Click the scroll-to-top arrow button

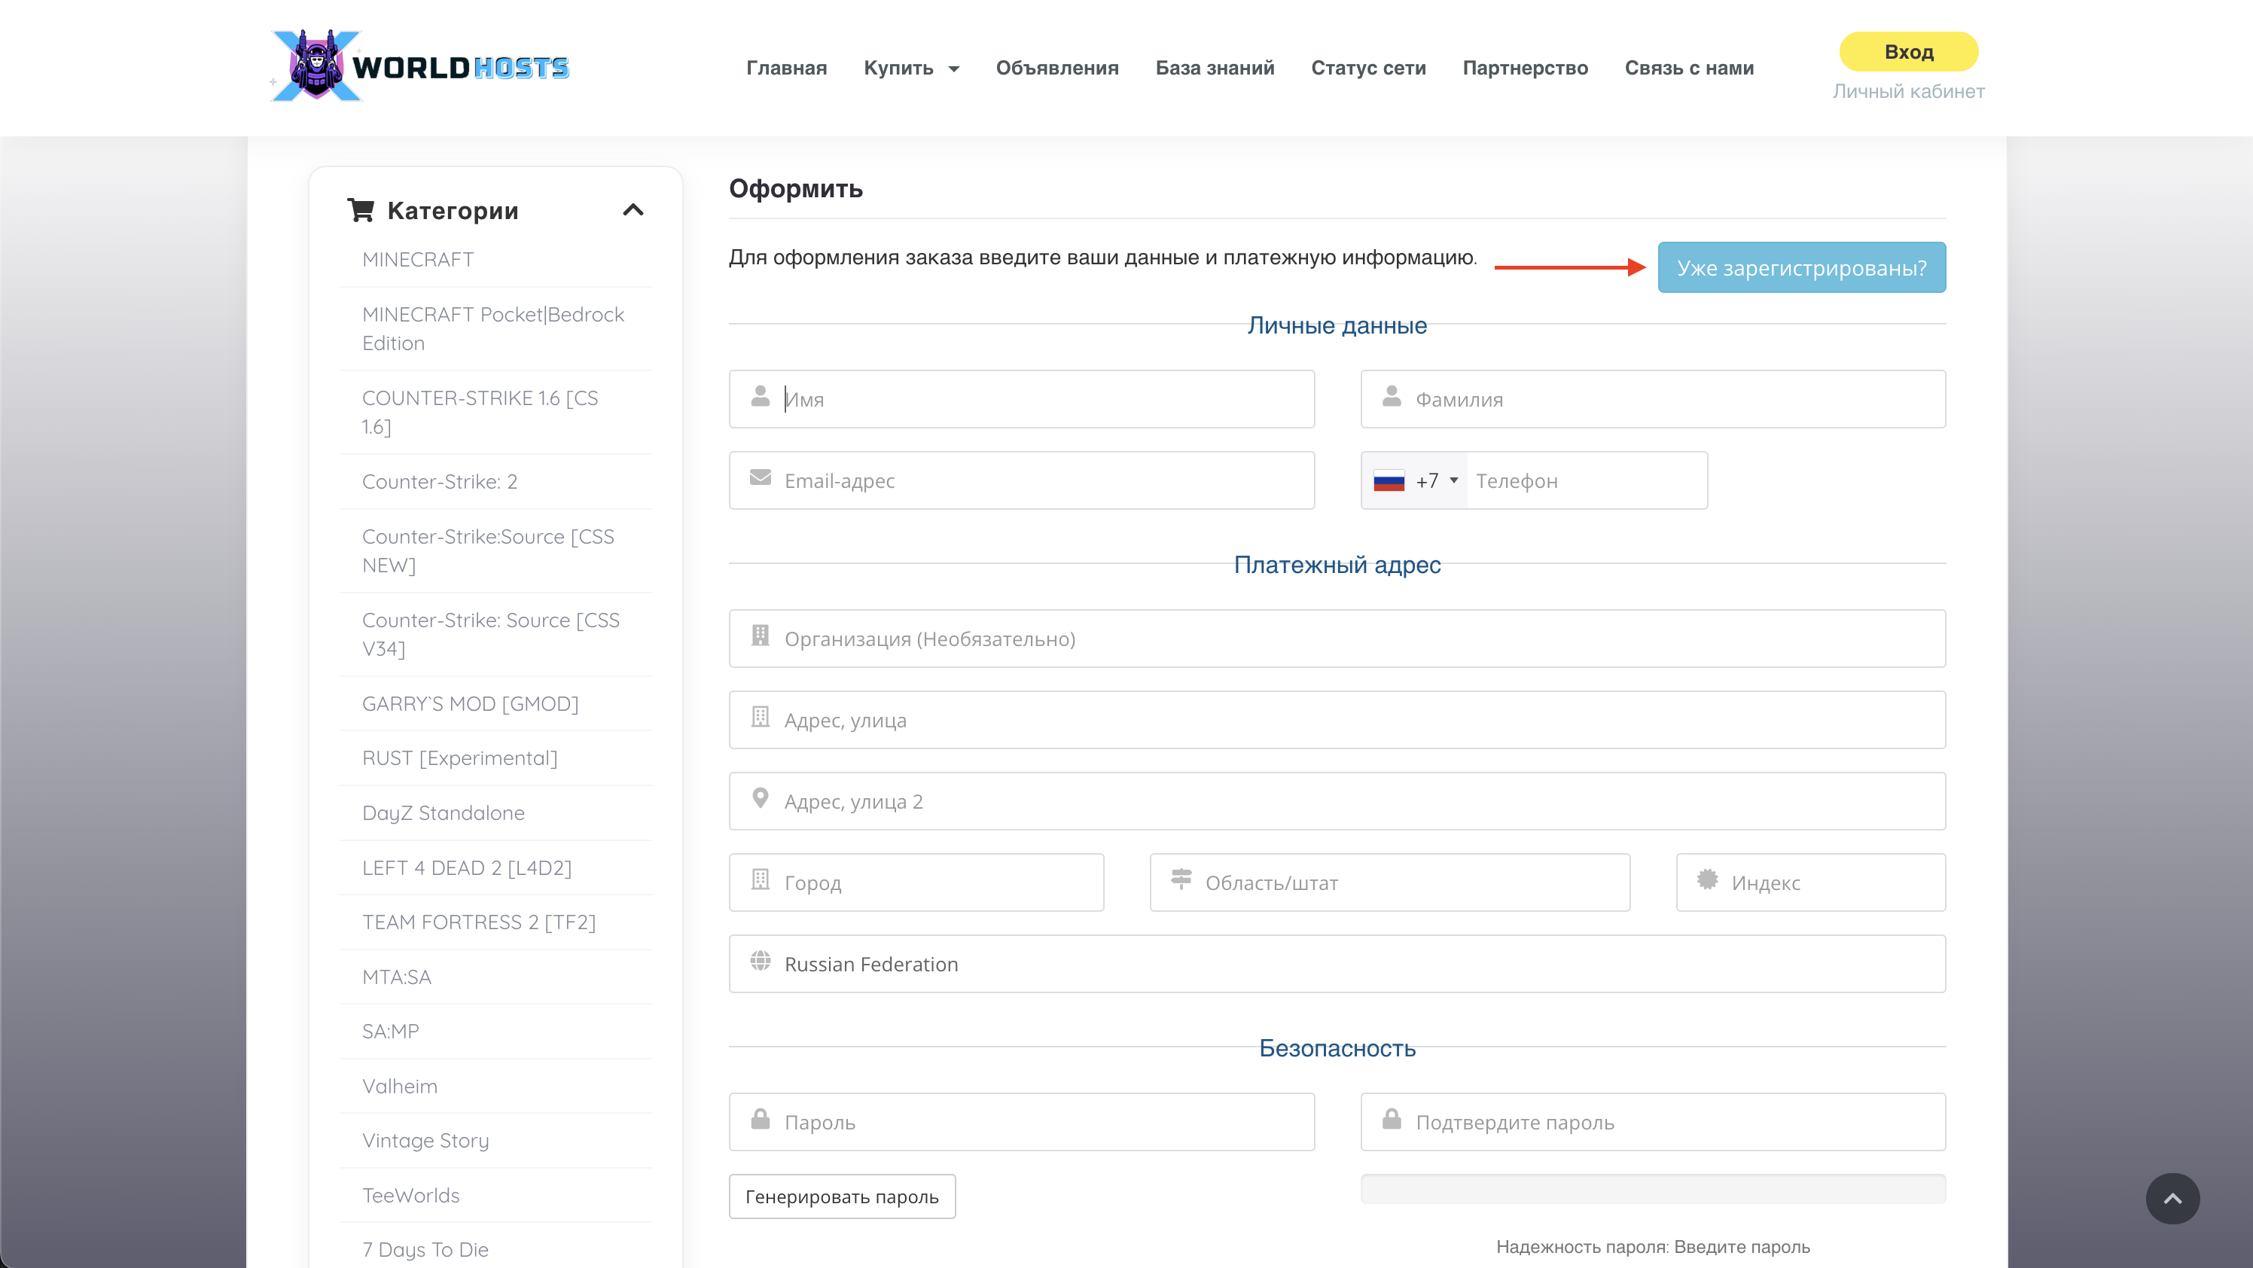click(x=2172, y=1198)
